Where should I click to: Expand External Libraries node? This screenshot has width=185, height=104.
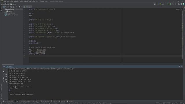tap(3, 13)
